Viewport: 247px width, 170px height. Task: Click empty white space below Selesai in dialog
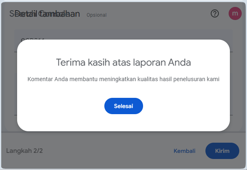click(x=123, y=123)
